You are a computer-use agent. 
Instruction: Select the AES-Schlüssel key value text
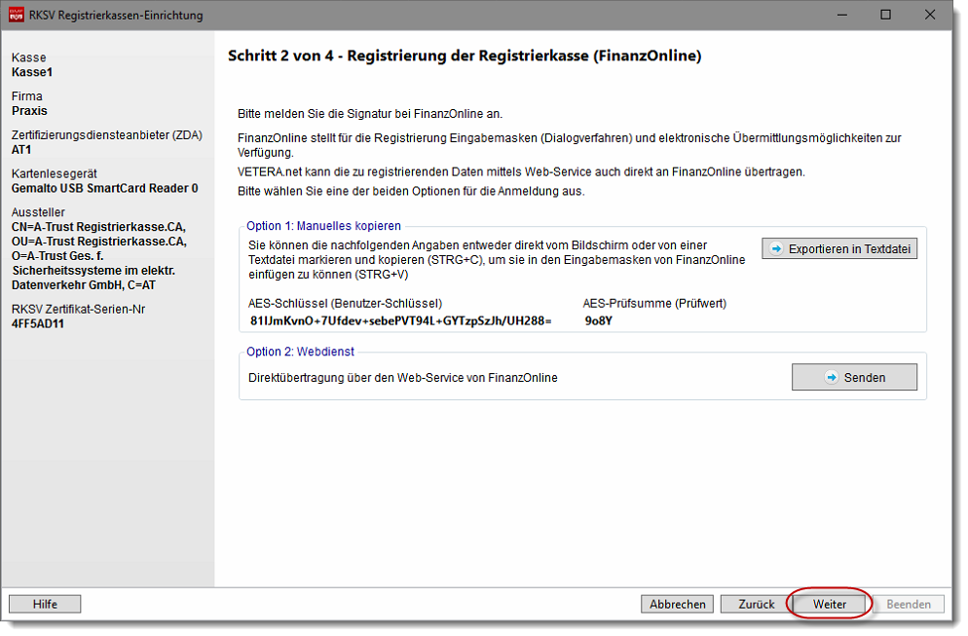point(400,320)
